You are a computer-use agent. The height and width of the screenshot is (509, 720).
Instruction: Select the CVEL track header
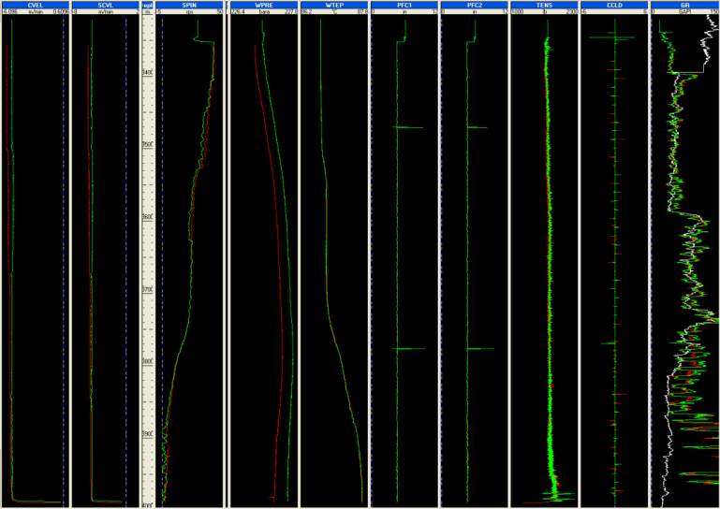(x=36, y=5)
